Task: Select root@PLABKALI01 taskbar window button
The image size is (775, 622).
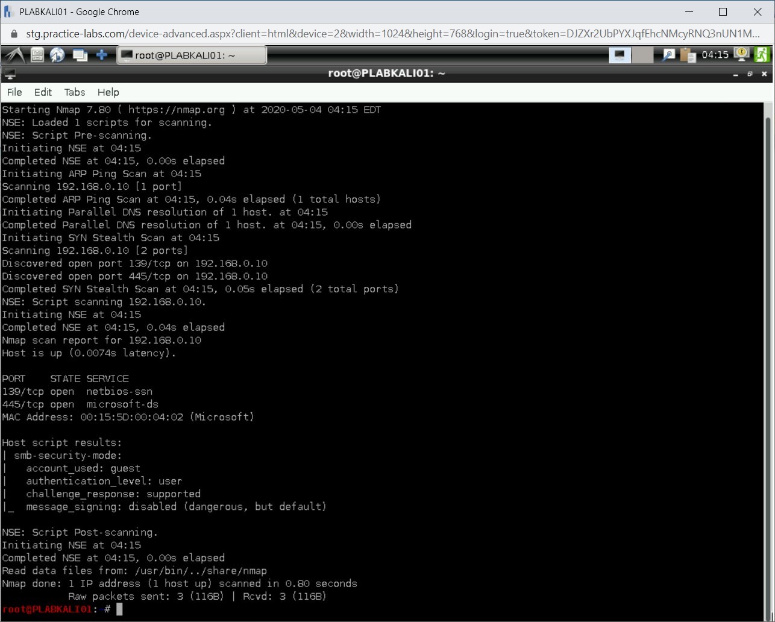Action: click(x=191, y=55)
